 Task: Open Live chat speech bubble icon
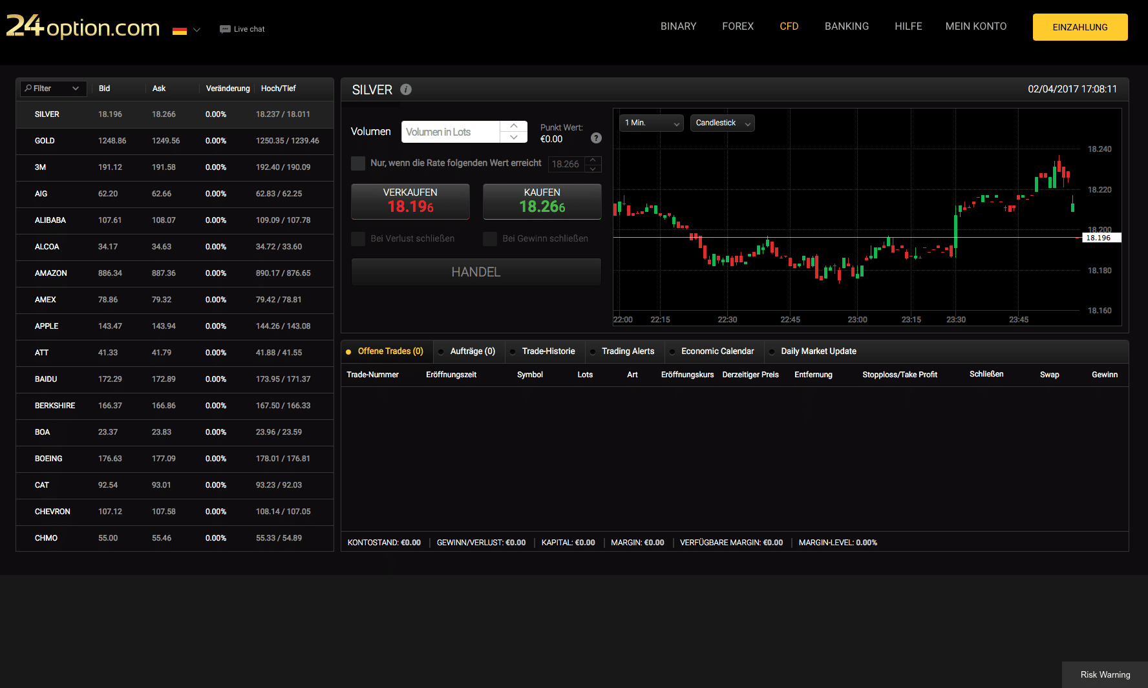[x=225, y=29]
